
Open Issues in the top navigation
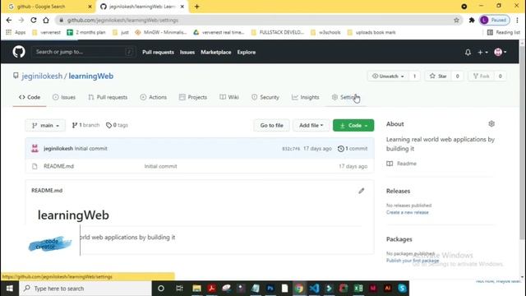click(187, 53)
